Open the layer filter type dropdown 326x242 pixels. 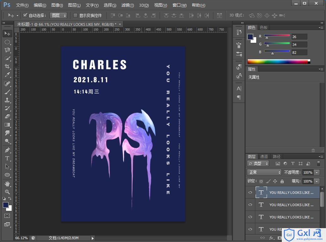[258, 163]
